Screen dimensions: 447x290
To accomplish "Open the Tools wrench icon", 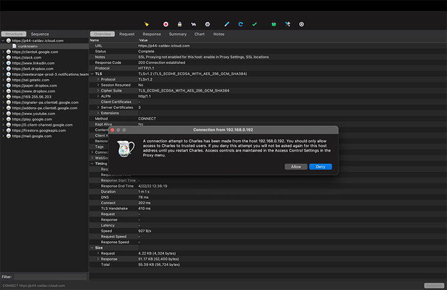I will pyautogui.click(x=288, y=24).
